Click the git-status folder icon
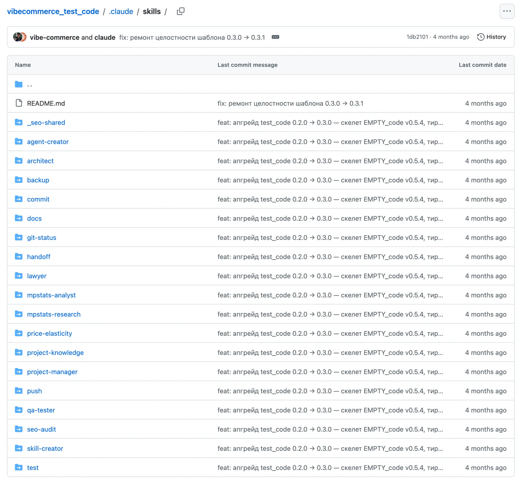522x484 pixels. tap(19, 237)
